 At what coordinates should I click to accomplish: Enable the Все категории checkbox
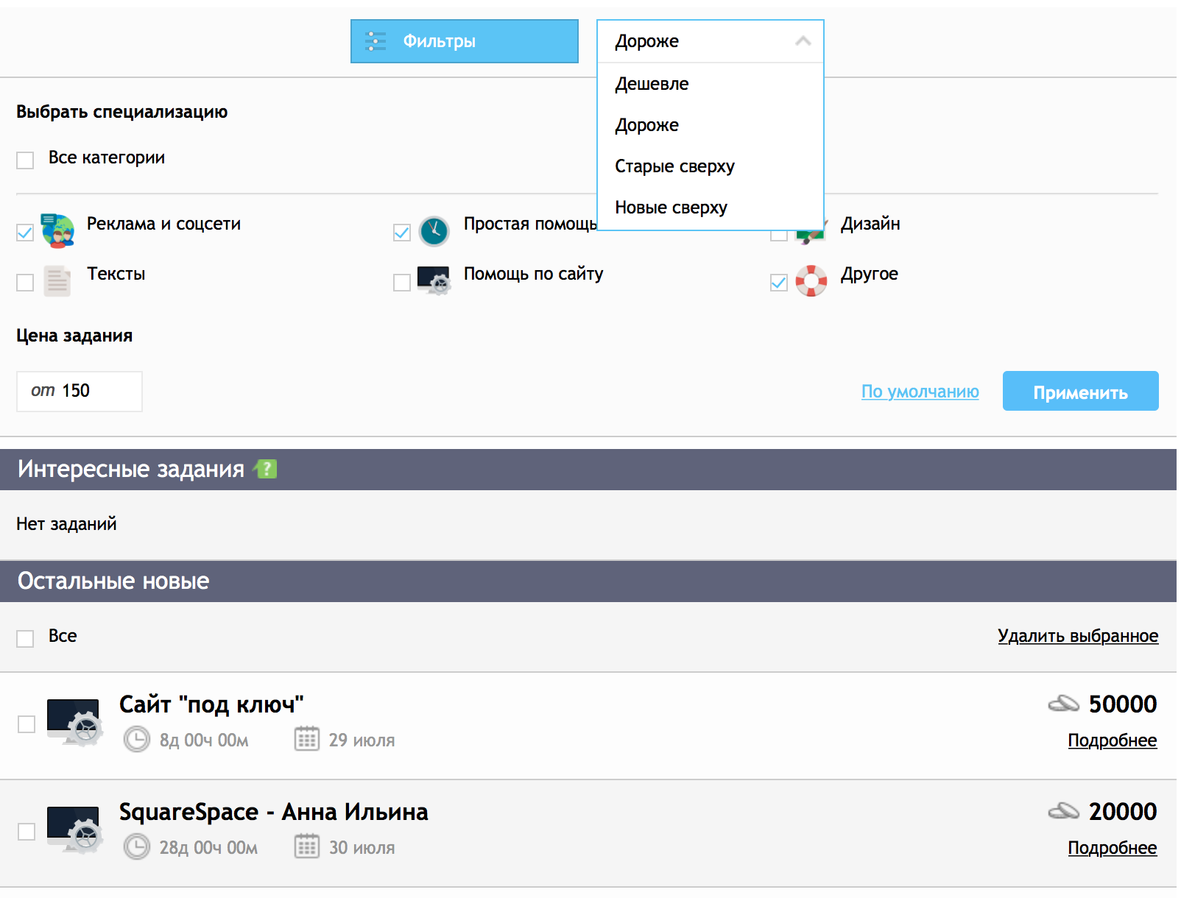(25, 160)
